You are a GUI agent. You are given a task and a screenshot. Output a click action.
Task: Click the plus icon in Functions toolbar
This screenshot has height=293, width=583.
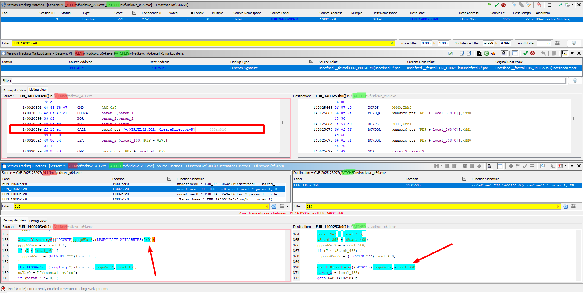[511, 166]
